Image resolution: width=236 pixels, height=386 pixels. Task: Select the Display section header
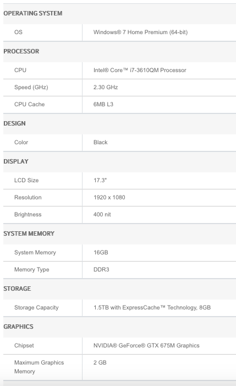(16, 161)
